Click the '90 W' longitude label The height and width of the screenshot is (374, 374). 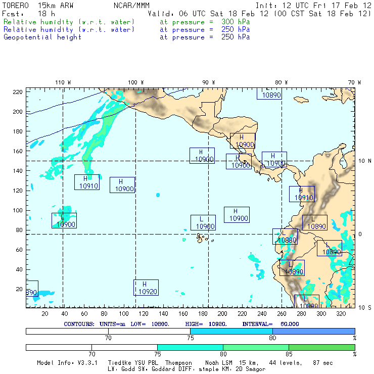point(209,82)
